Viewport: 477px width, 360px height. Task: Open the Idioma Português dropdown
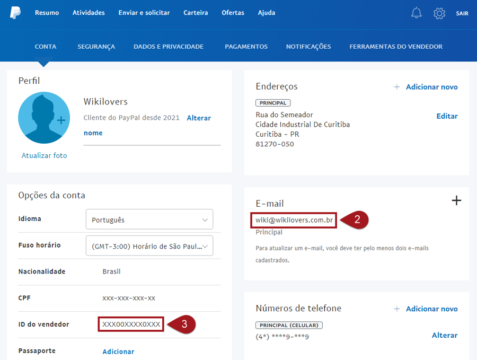(149, 219)
